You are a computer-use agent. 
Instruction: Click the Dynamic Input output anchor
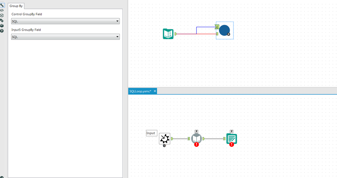pyautogui.click(x=204, y=139)
